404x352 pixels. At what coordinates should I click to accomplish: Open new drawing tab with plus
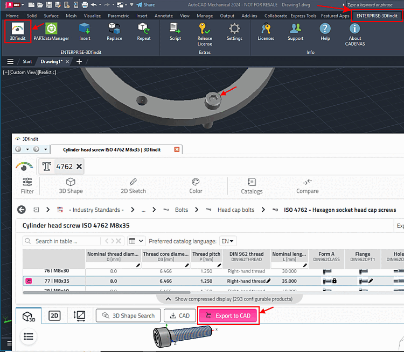point(79,62)
